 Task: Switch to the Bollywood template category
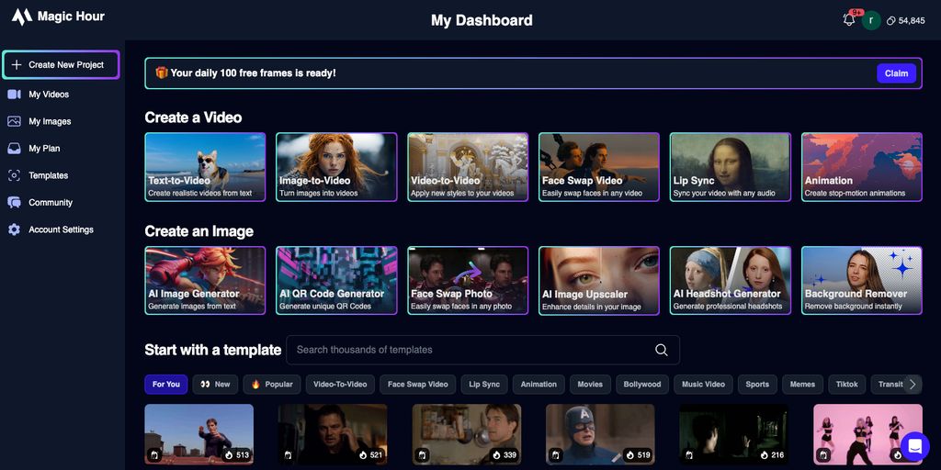pos(641,385)
